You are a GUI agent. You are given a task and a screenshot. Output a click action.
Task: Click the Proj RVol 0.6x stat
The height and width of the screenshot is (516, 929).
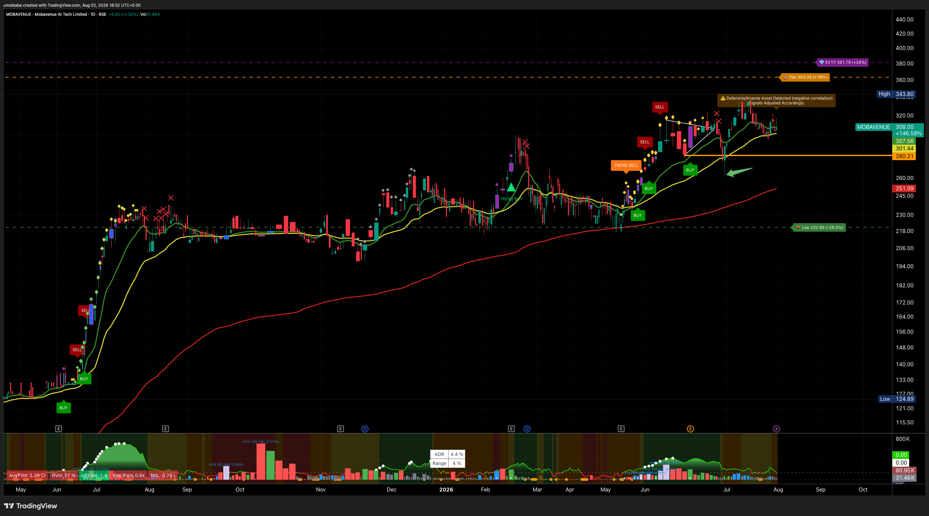pyautogui.click(x=129, y=475)
